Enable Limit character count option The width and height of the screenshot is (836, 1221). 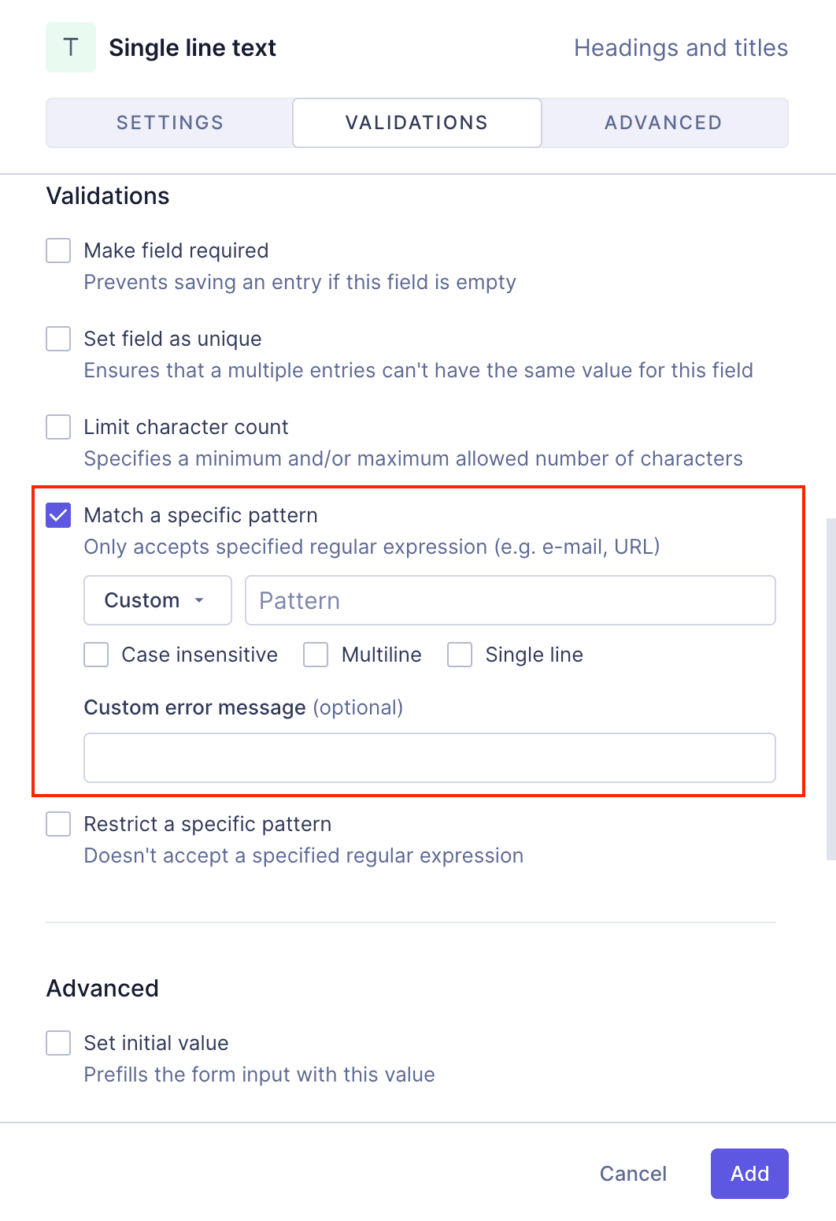click(x=58, y=427)
